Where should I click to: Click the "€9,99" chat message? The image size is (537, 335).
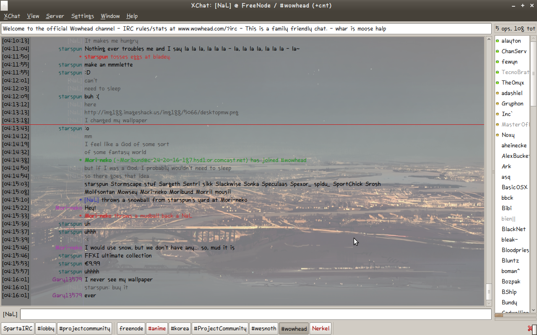[x=92, y=263]
